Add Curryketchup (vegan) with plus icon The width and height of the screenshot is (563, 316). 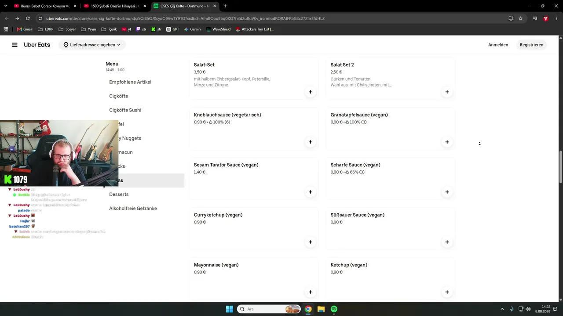(x=311, y=242)
